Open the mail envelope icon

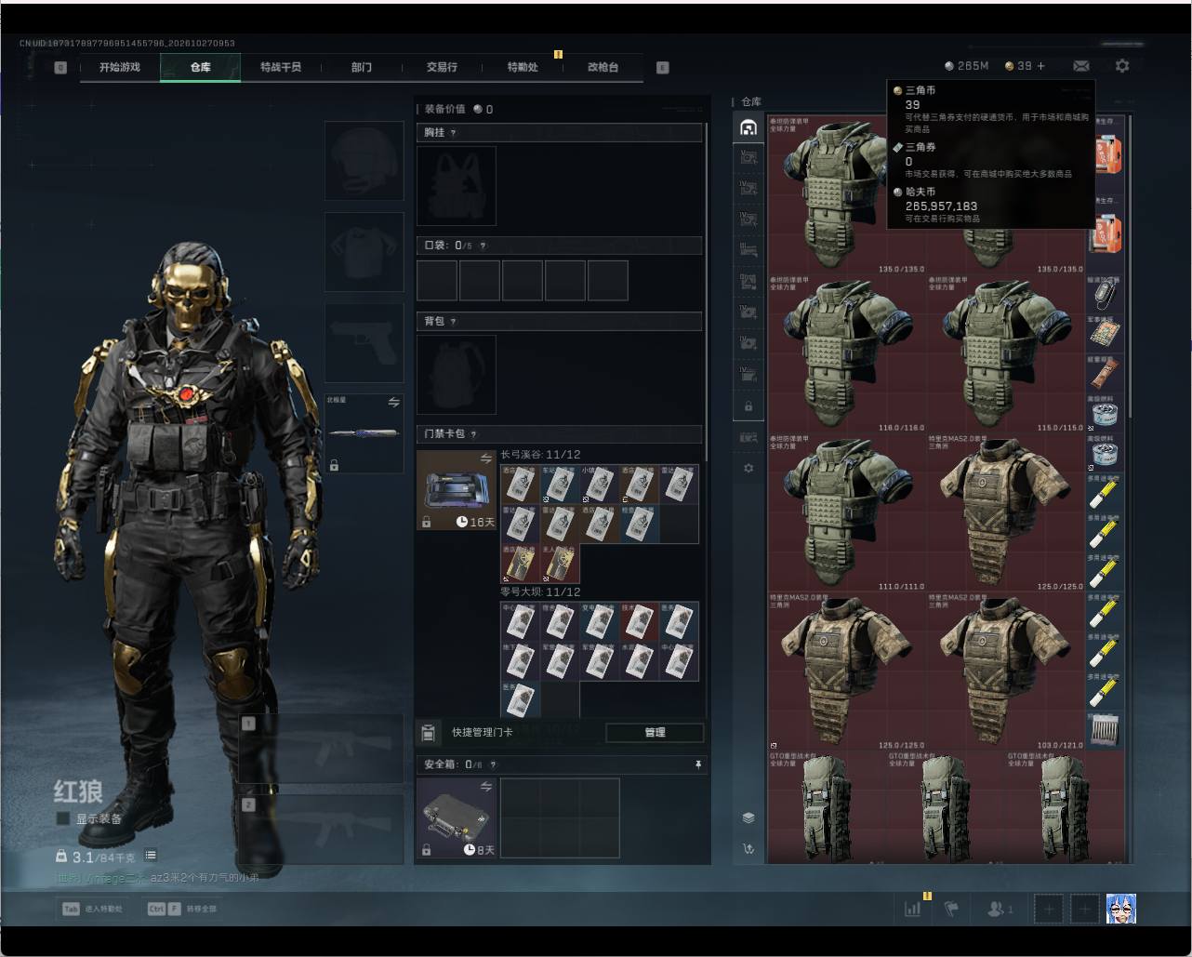click(1081, 66)
